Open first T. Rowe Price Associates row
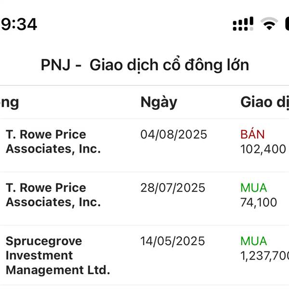This screenshot has height=289, width=289. click(144, 145)
